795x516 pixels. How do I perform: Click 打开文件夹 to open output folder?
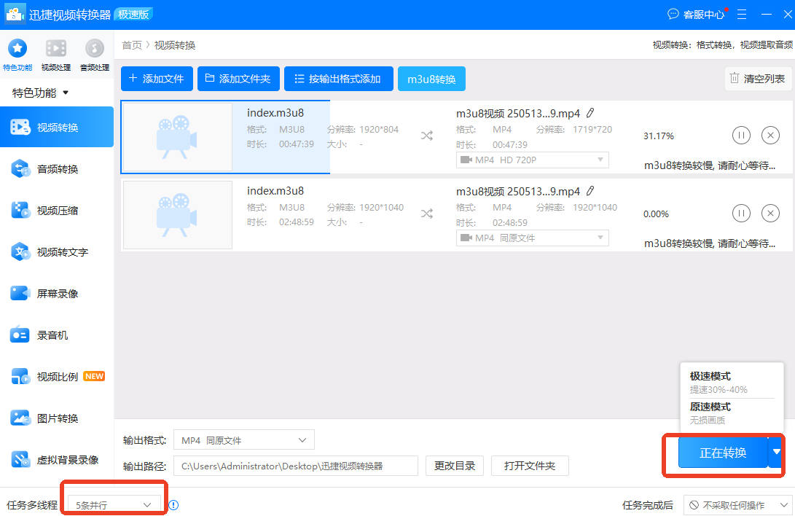[x=530, y=465]
